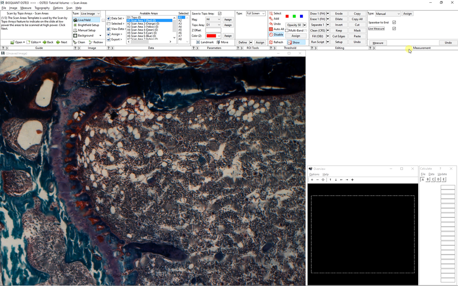458x286 pixels.
Task: Select the Landmark tool in ROI Tools
Action: point(205,42)
